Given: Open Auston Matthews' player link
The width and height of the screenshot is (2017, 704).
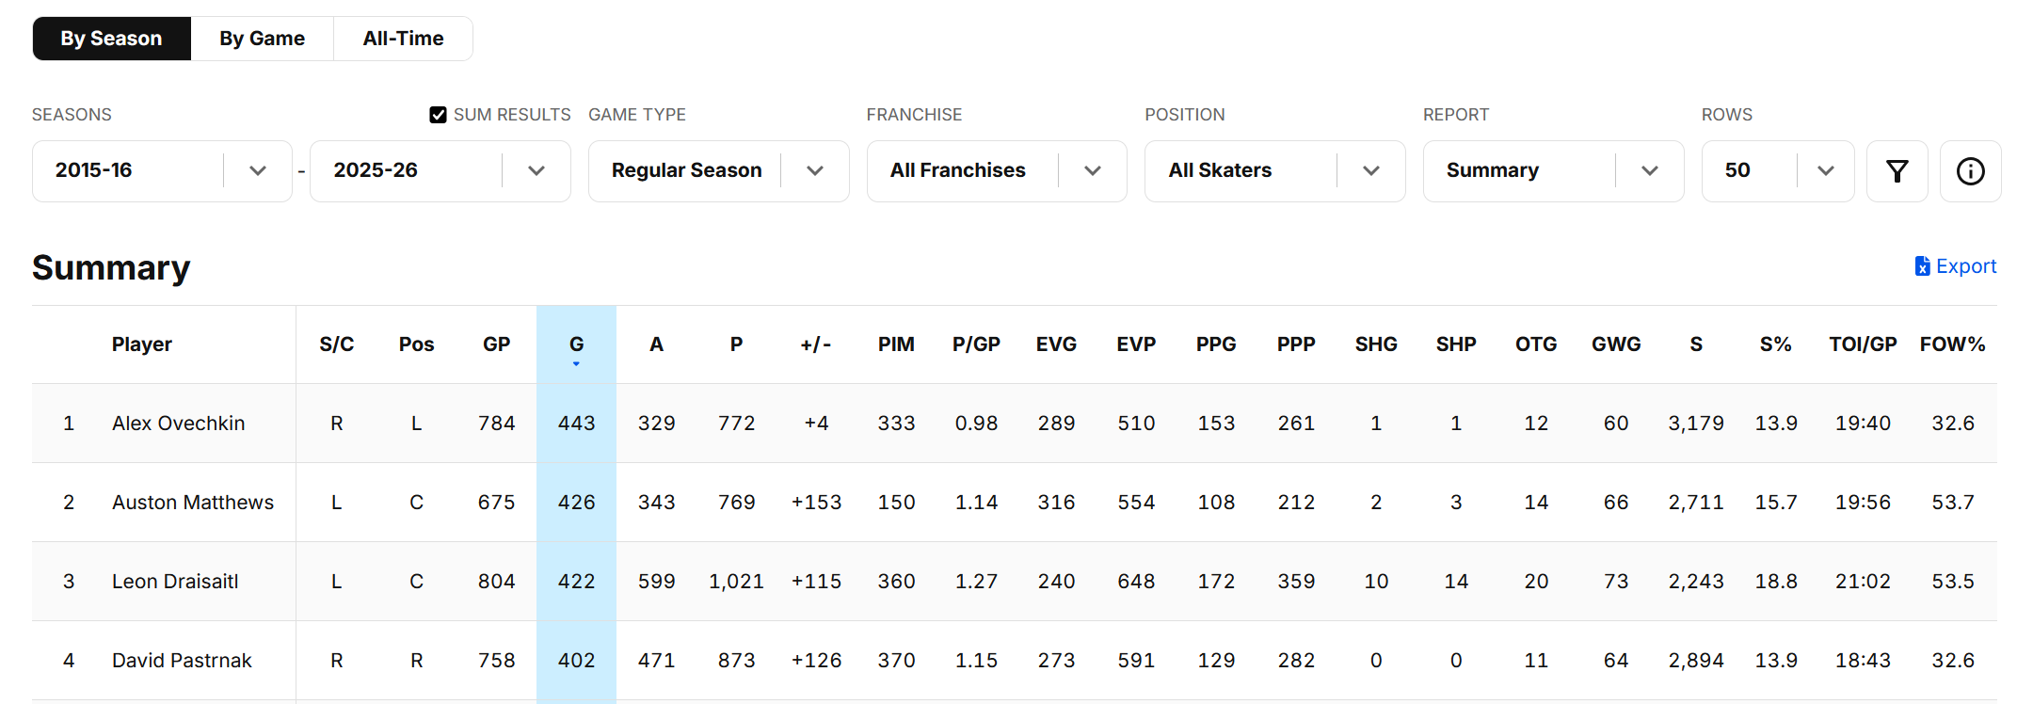Looking at the screenshot, I should tap(193, 503).
